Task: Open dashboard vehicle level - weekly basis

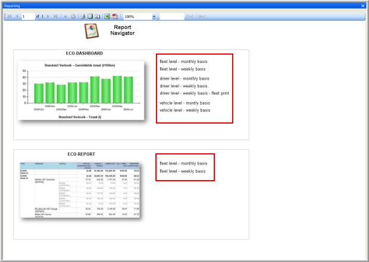Action: 185,110
